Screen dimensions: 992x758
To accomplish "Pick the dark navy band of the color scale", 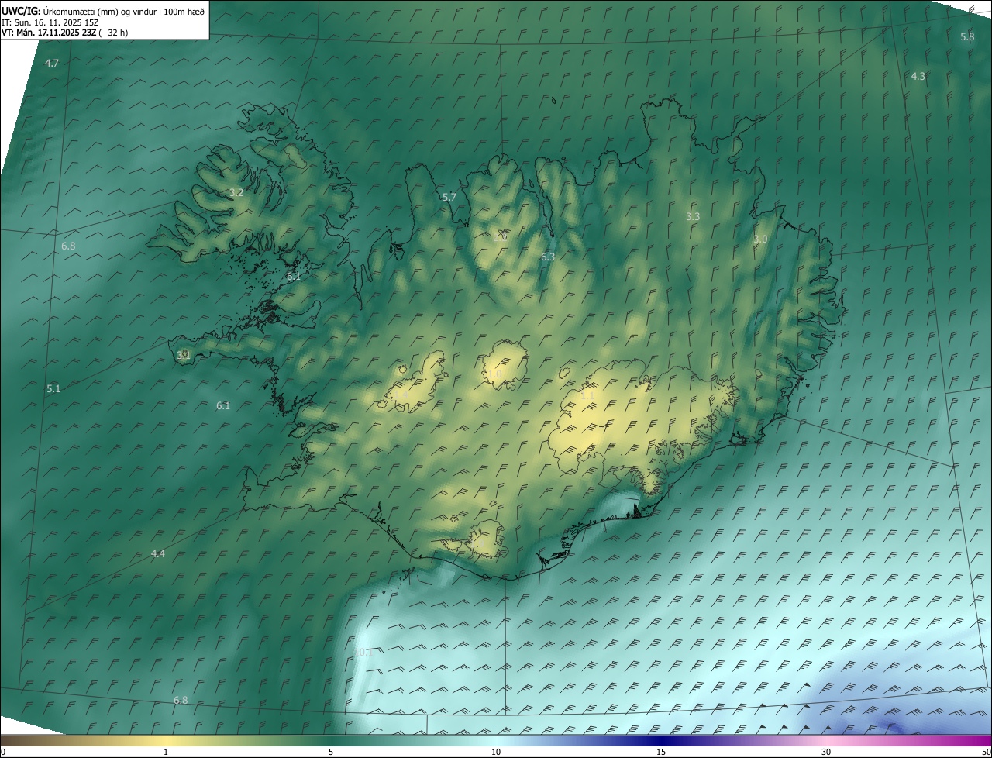I will tap(661, 740).
